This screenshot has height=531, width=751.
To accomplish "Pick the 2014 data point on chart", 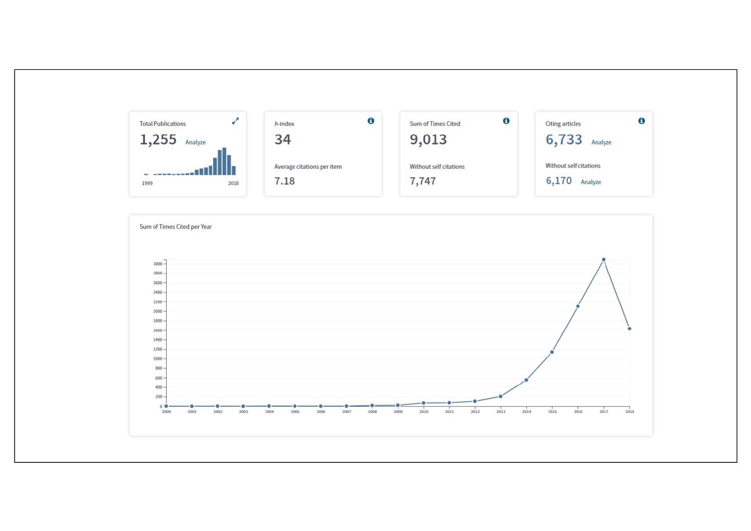I will pos(526,380).
